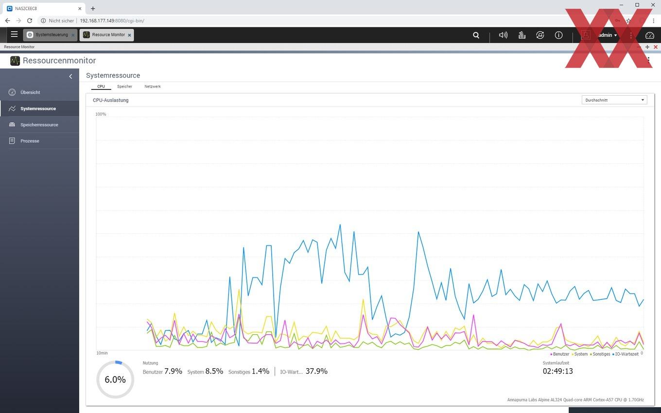661x413 pixels.
Task: Click the Prozesse sidebar icon
Action: 12,141
